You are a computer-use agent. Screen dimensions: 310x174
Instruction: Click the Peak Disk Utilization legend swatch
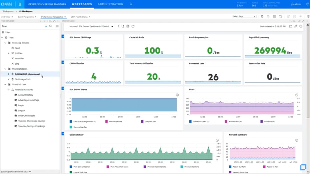(71, 167)
